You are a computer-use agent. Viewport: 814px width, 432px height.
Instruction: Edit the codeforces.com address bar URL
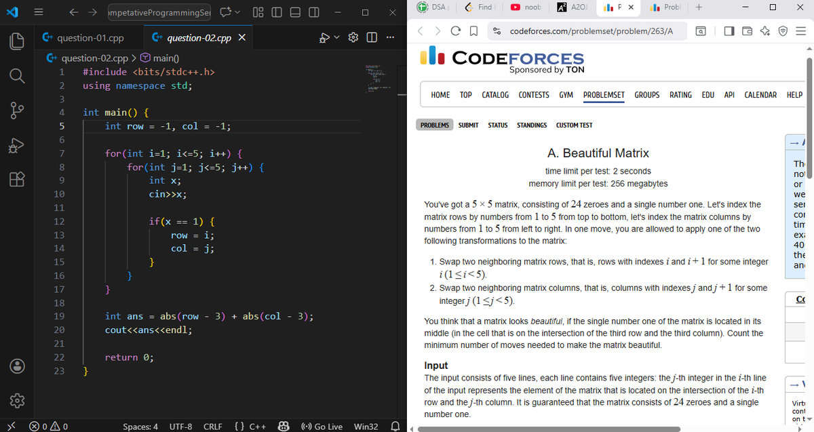point(592,31)
